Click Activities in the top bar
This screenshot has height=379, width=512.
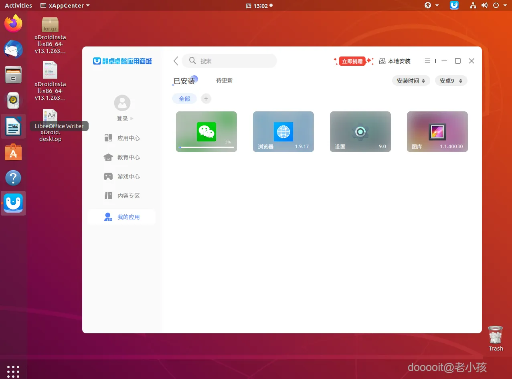click(x=18, y=6)
